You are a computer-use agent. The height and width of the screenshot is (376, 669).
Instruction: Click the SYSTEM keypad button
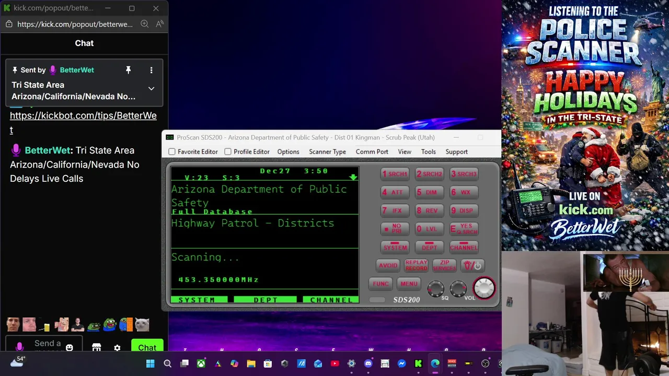[x=395, y=246]
